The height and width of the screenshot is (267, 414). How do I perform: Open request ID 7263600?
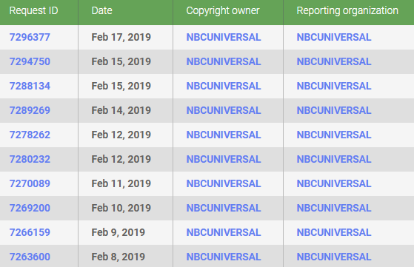(30, 257)
